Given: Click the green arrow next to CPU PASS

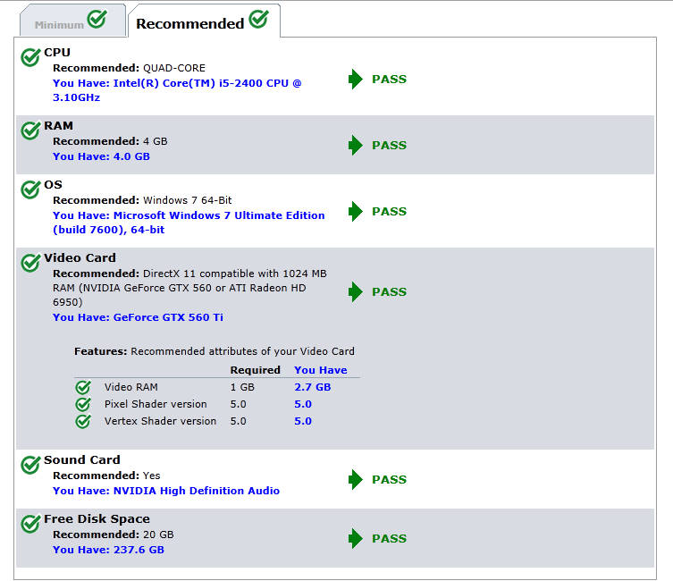Looking at the screenshot, I should 355,80.
